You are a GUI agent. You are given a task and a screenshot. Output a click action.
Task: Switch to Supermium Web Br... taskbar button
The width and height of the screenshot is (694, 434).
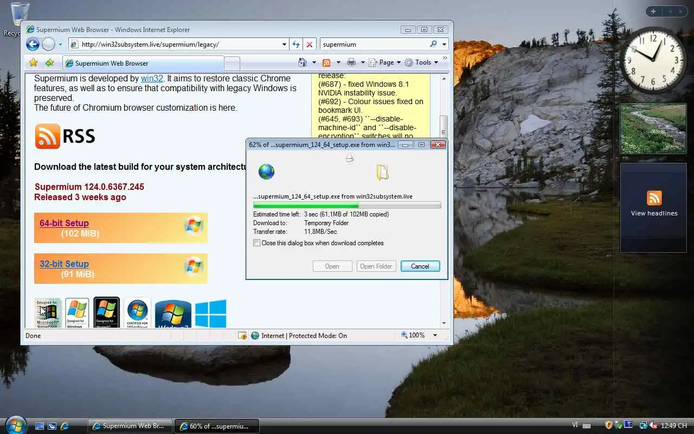[x=130, y=426]
